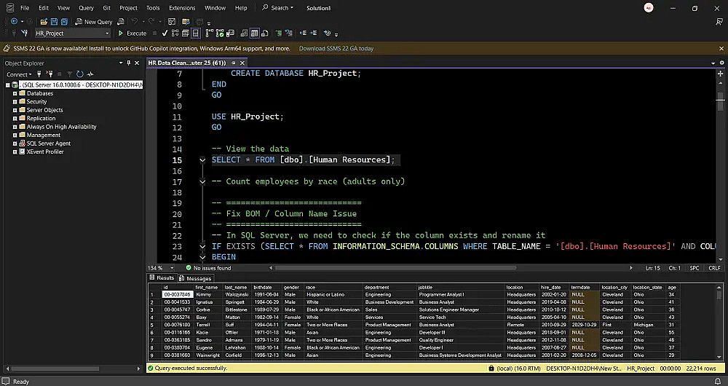Pin the Object Explorer panel with auto-hide
The image size is (728, 386).
[129, 63]
